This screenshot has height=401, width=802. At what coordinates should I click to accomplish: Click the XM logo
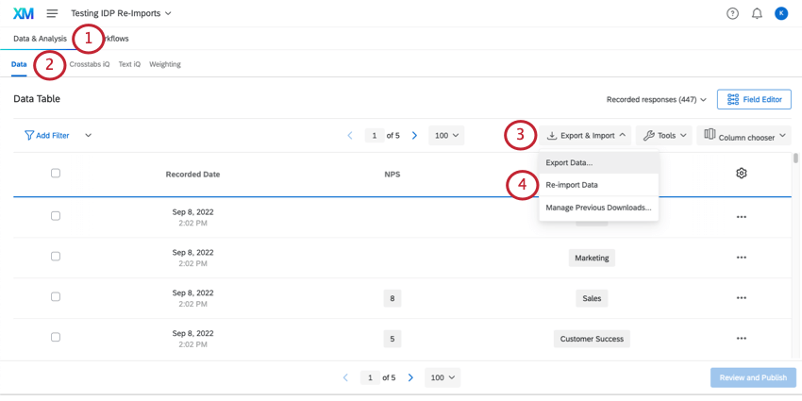click(x=24, y=13)
